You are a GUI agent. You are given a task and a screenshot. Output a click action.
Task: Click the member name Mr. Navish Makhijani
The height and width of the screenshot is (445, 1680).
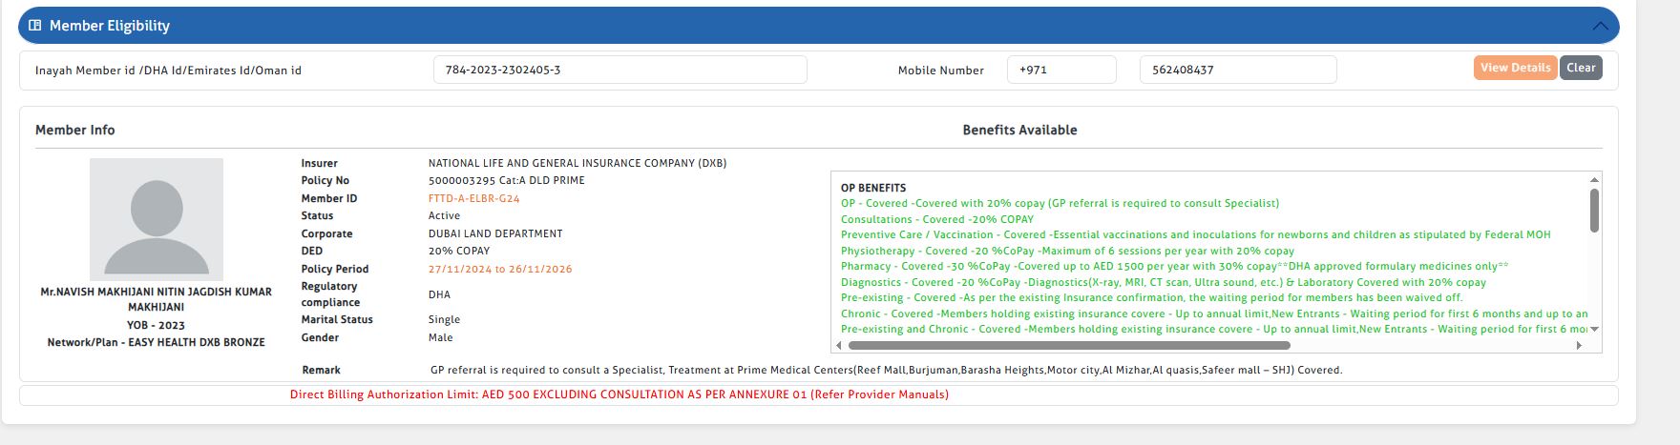pos(157,299)
